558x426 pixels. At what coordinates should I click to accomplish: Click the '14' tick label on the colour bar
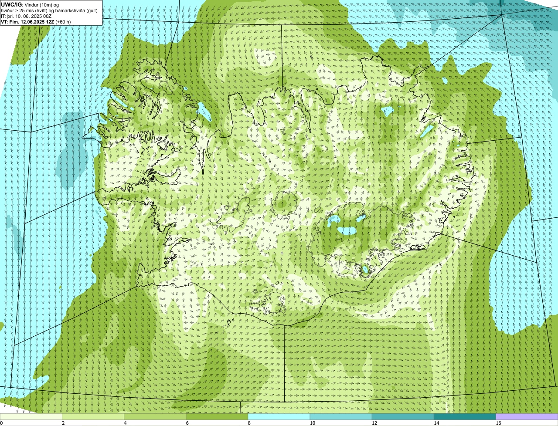coord(436,423)
